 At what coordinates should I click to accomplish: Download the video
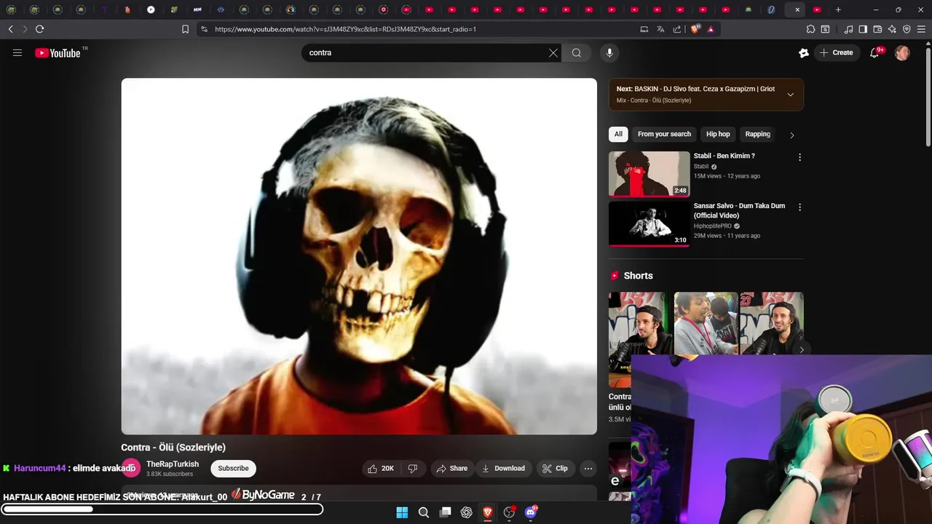coord(503,469)
